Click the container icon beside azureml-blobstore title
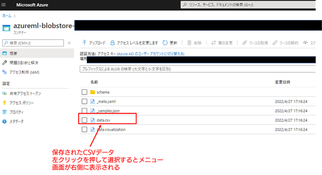Viewport: 322px width, 175px height. [x=6, y=28]
